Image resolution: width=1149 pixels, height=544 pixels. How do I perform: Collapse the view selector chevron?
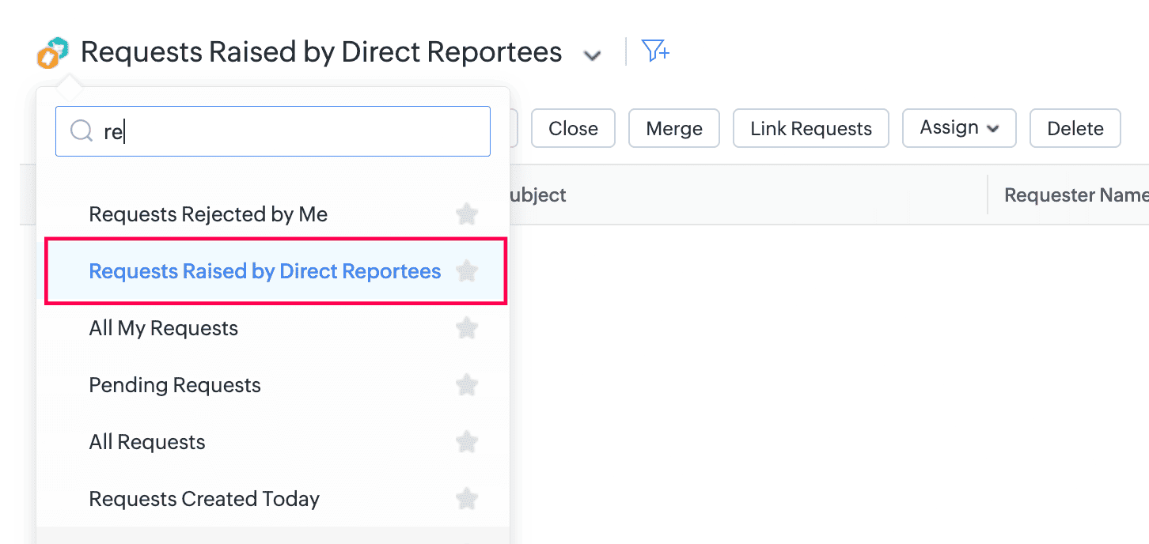tap(592, 55)
